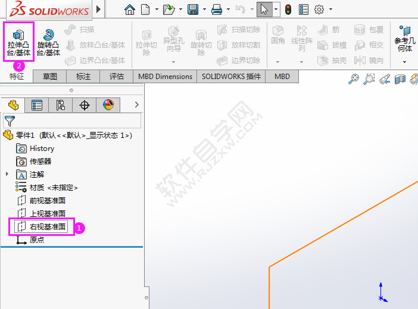Switch to the 特征 (Features) tab
This screenshot has height=309, width=418.
pos(17,77)
